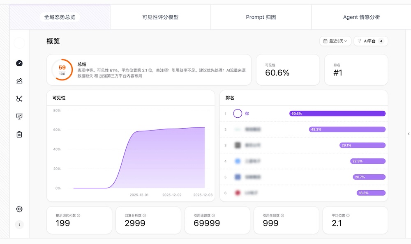Click the 60.6% visibility bar for 你
Image resolution: width=411 pixels, height=244 pixels.
[337, 113]
